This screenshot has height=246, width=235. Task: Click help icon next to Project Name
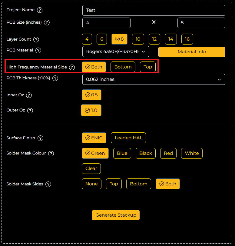pyautogui.click(x=40, y=10)
